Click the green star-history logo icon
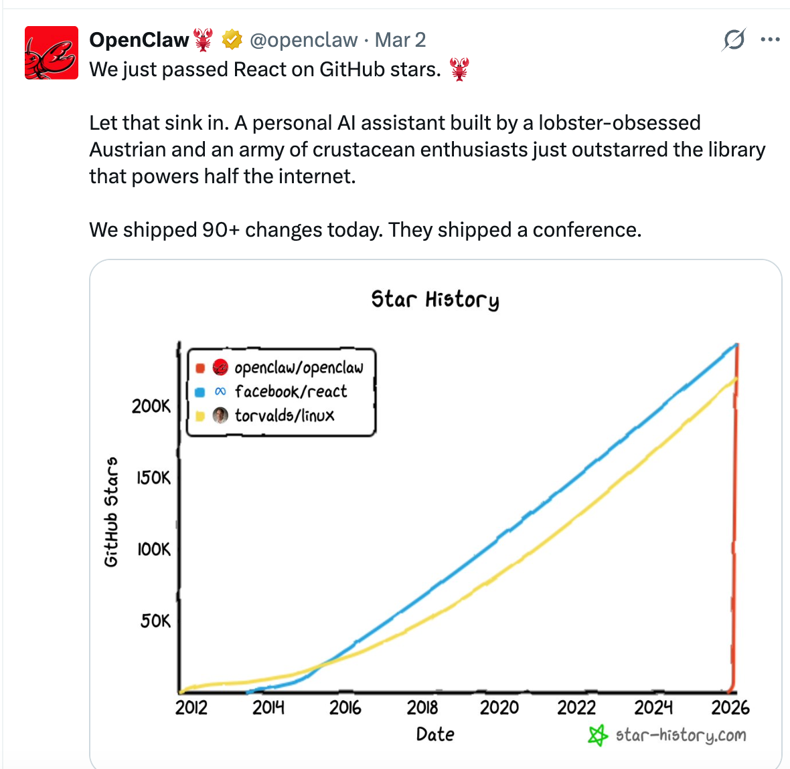 tap(597, 735)
